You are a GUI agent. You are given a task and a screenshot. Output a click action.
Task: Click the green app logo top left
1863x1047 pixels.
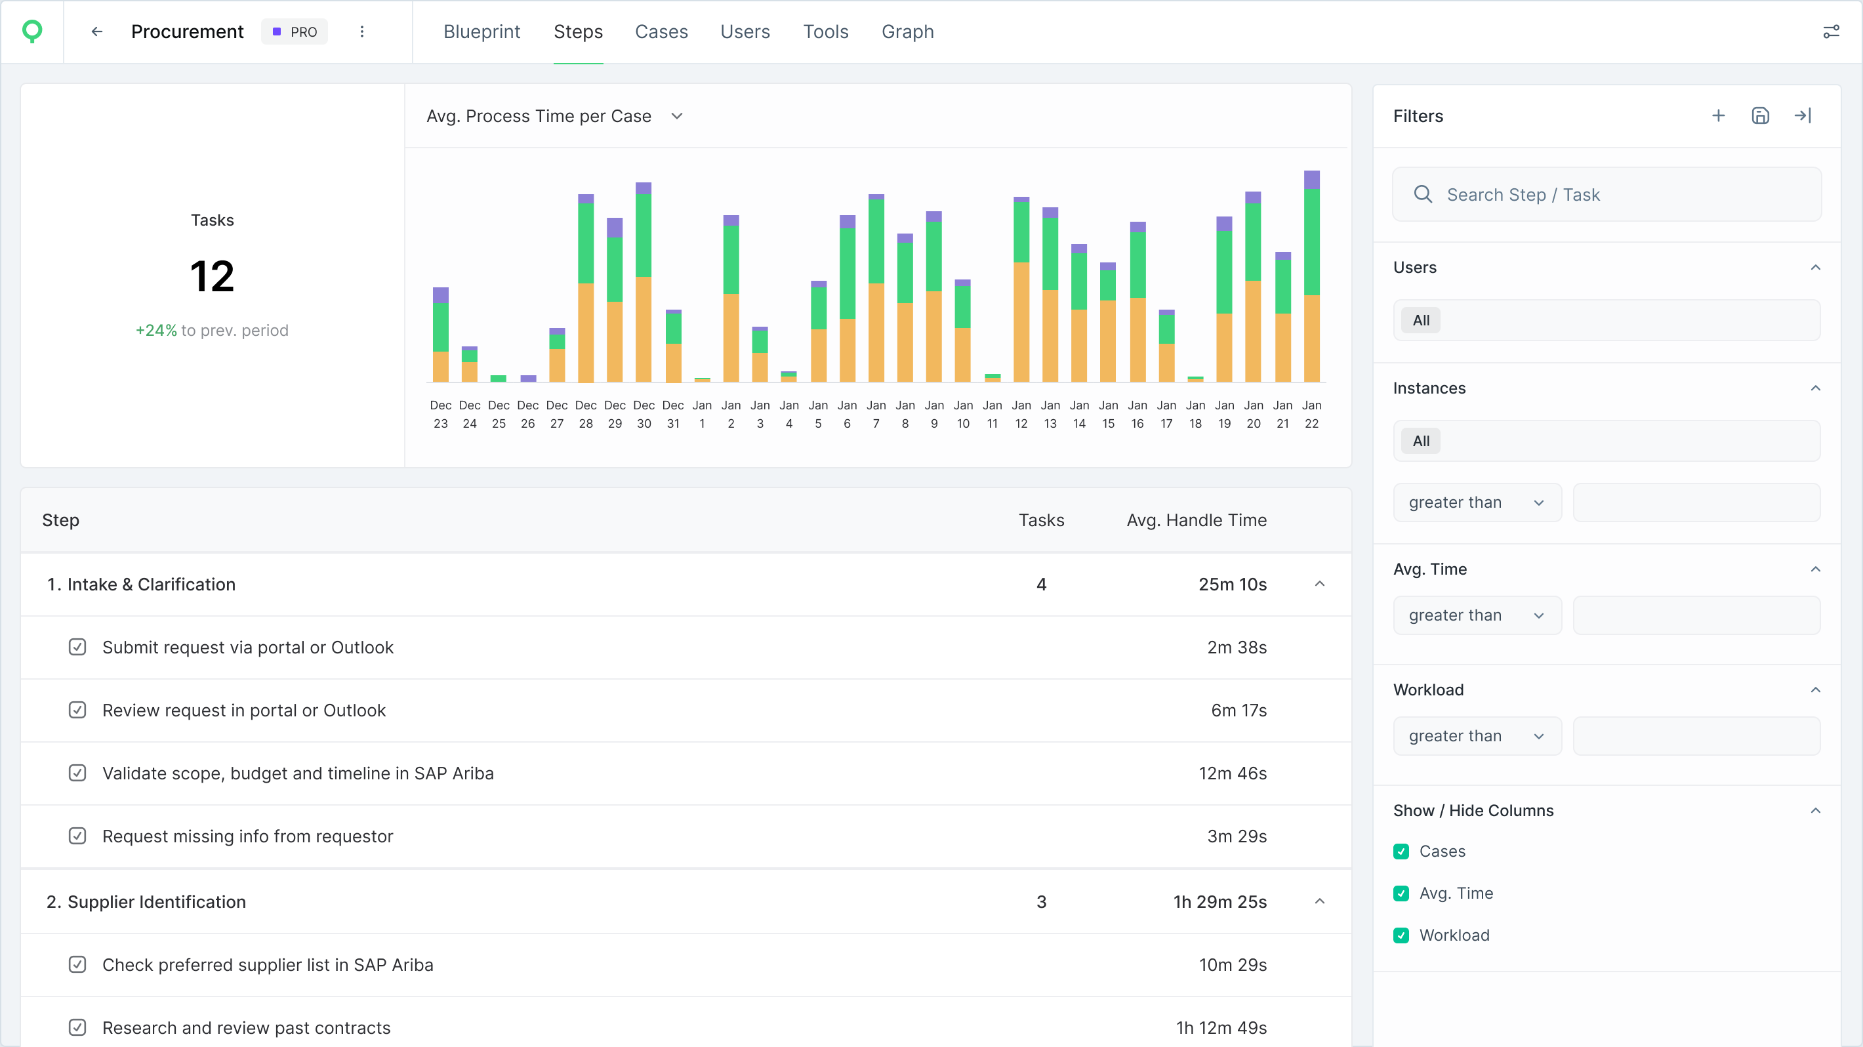pos(32,31)
